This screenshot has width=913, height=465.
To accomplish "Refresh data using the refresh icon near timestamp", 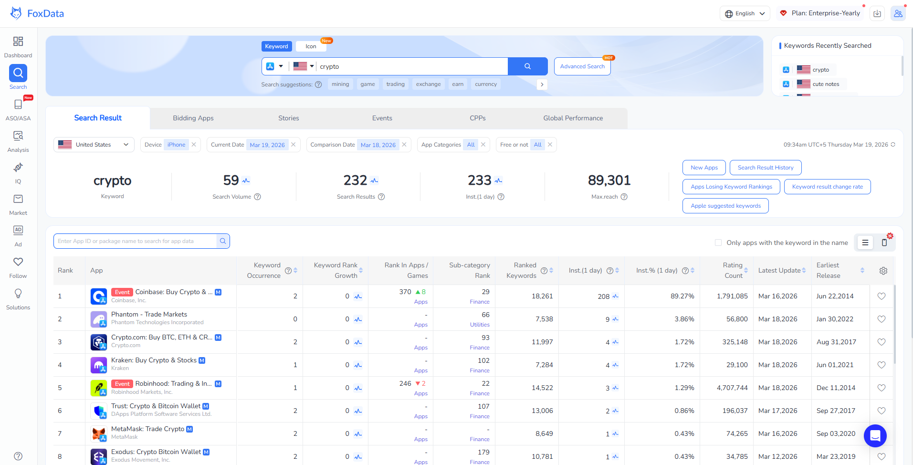I will (893, 144).
